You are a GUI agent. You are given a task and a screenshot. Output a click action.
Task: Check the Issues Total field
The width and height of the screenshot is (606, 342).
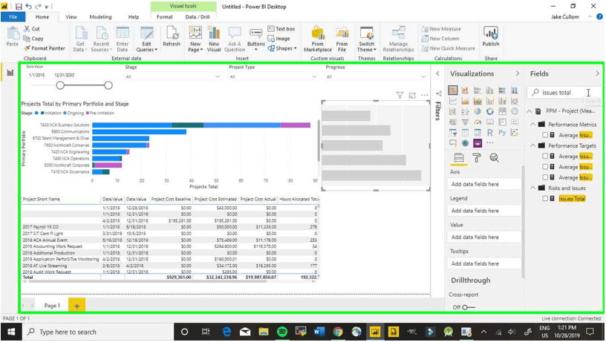tap(545, 198)
